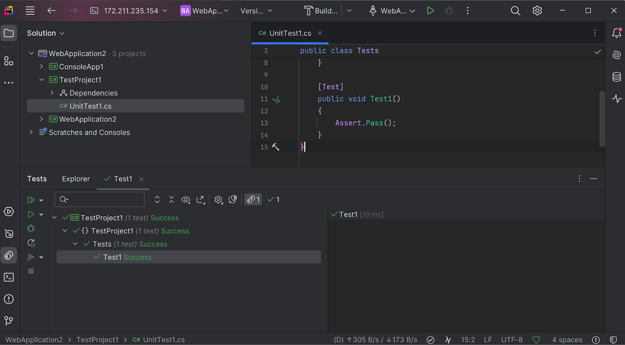Click Run All Tests double-arrow icon
The image size is (625, 345).
tap(31, 200)
